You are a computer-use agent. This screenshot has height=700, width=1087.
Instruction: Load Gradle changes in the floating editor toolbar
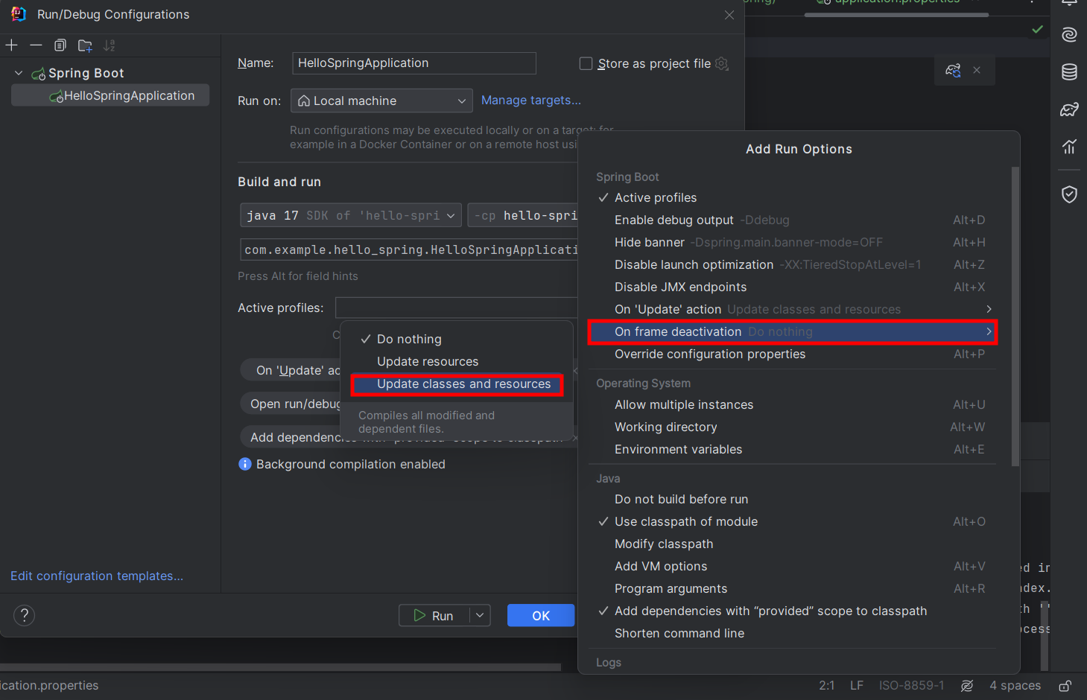(x=953, y=70)
